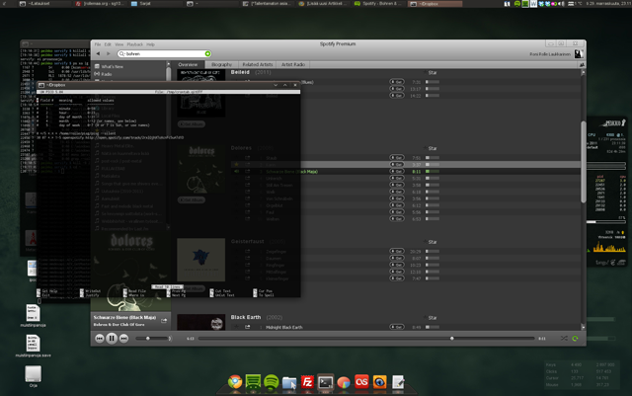
Task: Adjust the Spotify volume slider
Action: click(x=152, y=339)
